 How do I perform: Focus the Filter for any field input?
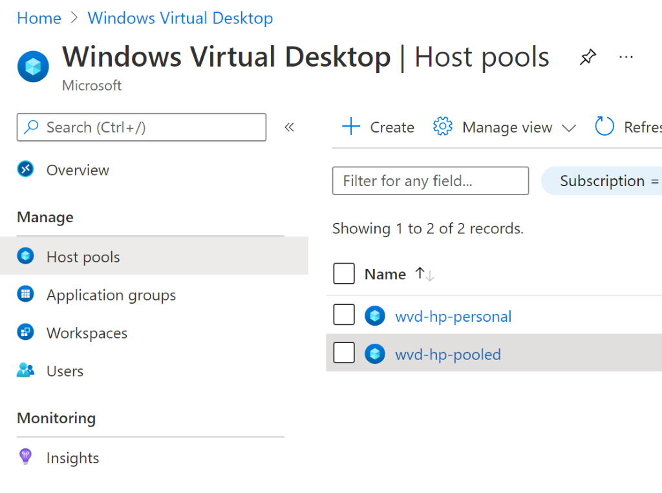[x=430, y=181]
